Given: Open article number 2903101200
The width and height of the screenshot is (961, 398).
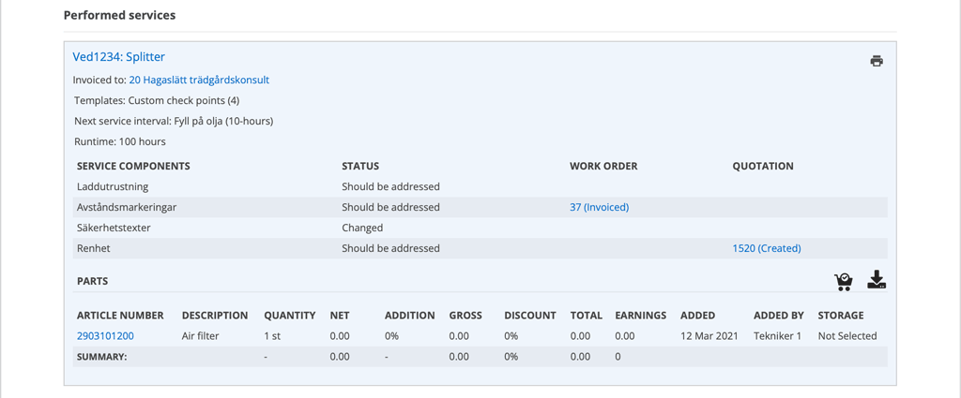Looking at the screenshot, I should coord(105,335).
